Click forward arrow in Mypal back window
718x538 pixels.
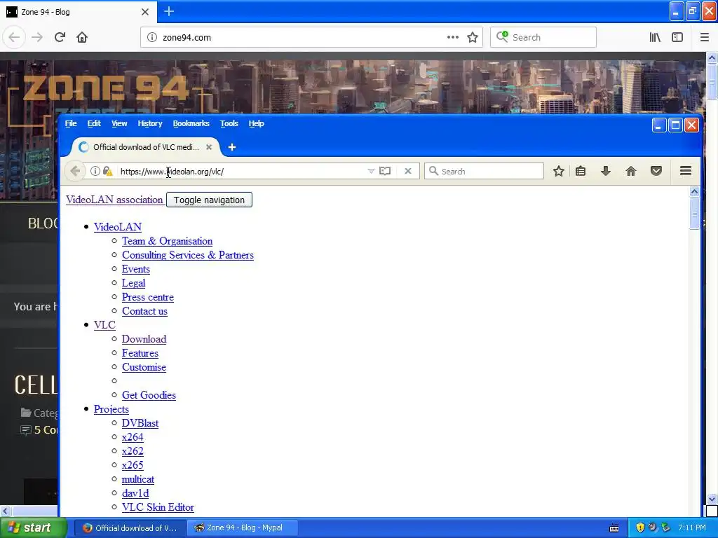tap(37, 37)
